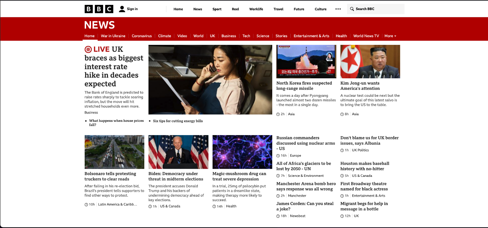Click the Biden at podium thumbnail
Viewport: 488px width, 228px height.
click(x=178, y=152)
